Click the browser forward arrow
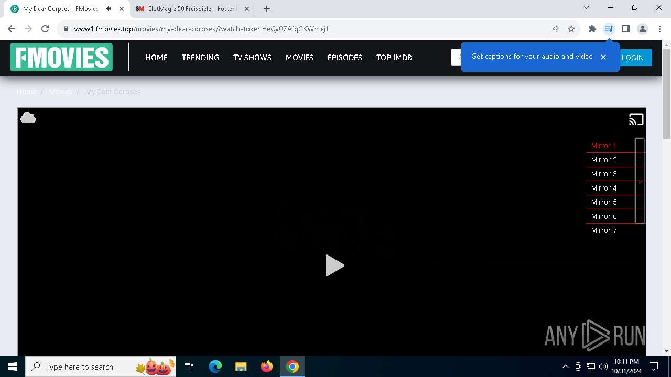The height and width of the screenshot is (377, 671). point(28,29)
